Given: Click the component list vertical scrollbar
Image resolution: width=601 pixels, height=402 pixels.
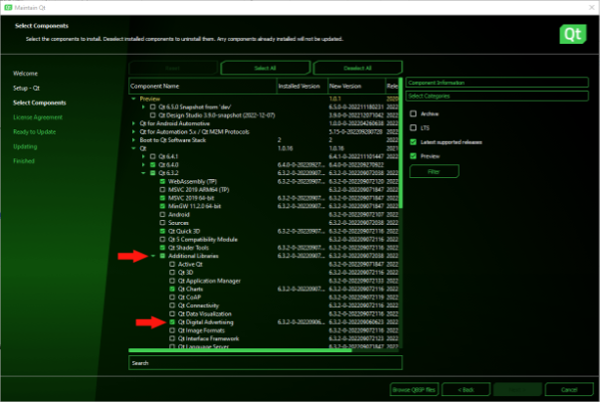Looking at the screenshot, I should click(400, 199).
